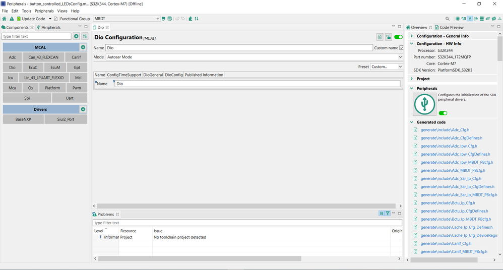The width and height of the screenshot is (503, 270).
Task: Toggle the B button in Problems view
Action: tap(382, 213)
